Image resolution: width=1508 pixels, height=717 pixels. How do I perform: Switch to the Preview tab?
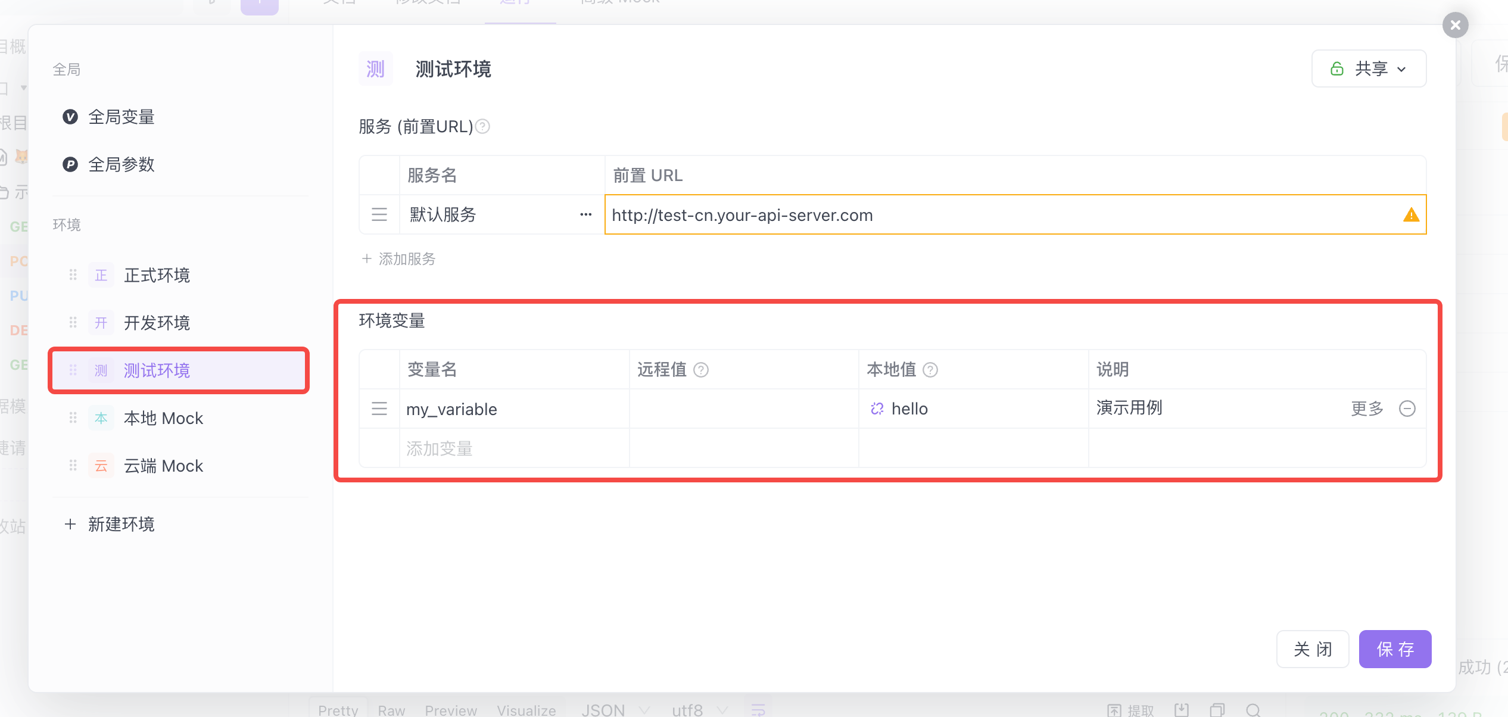pyautogui.click(x=451, y=709)
